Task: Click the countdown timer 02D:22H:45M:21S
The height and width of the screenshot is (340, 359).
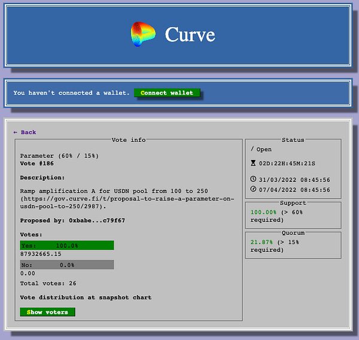Action: point(287,163)
